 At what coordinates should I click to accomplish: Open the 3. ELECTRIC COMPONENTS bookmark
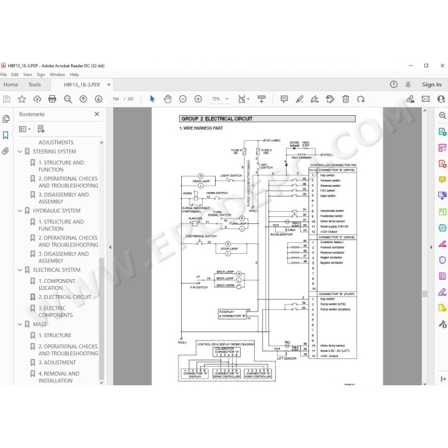pos(56,312)
